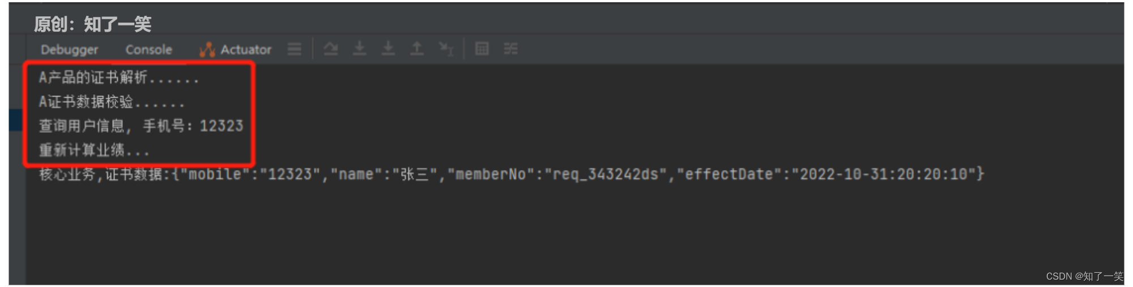Click the Run to Cursor icon

pos(446,49)
